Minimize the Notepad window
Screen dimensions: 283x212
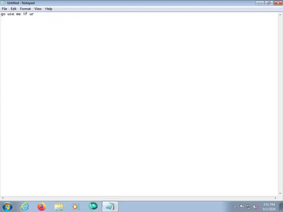[x=260, y=3]
